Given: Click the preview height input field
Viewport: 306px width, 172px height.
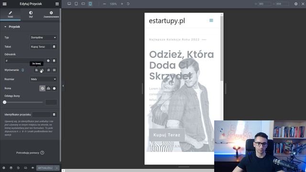Looking at the screenshot, I should click(282, 4).
